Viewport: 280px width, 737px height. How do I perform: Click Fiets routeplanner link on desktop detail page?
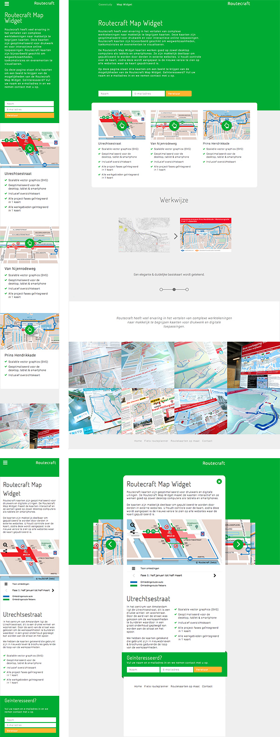156,686
